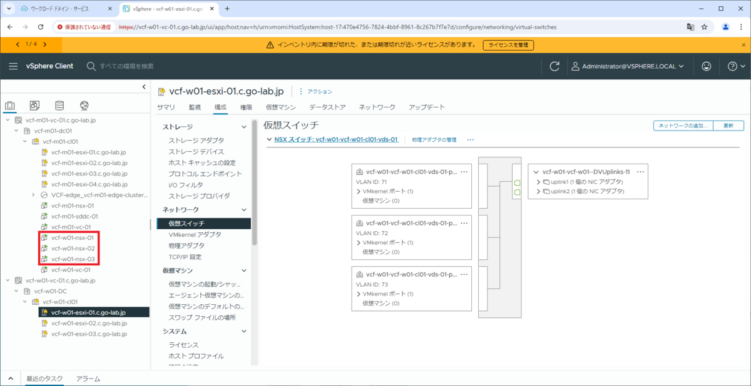751x386 pixels.
Task: Open the アラーム bottom panel tab
Action: [x=88, y=379]
